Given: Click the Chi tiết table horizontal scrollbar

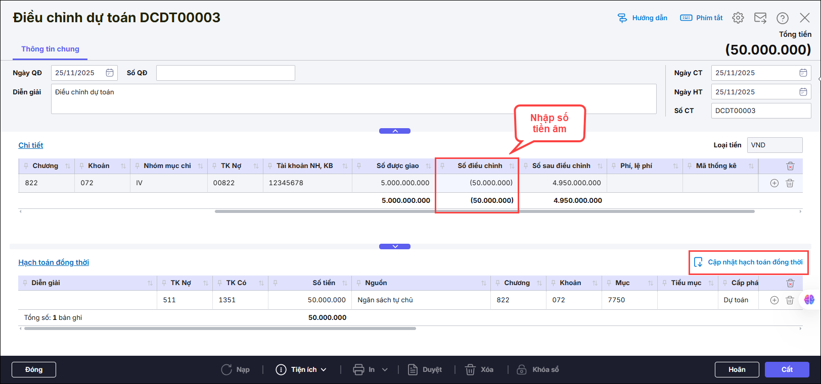Looking at the screenshot, I should 484,211.
